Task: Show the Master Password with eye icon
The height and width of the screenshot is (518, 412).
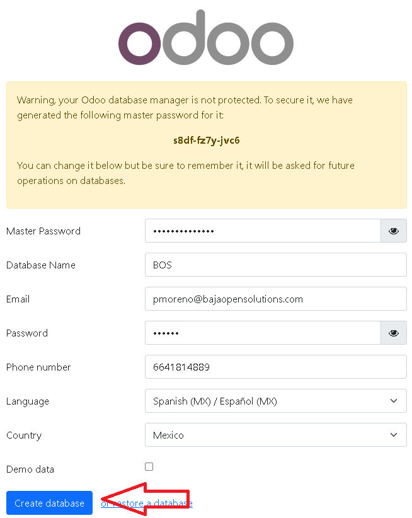Action: coord(394,231)
